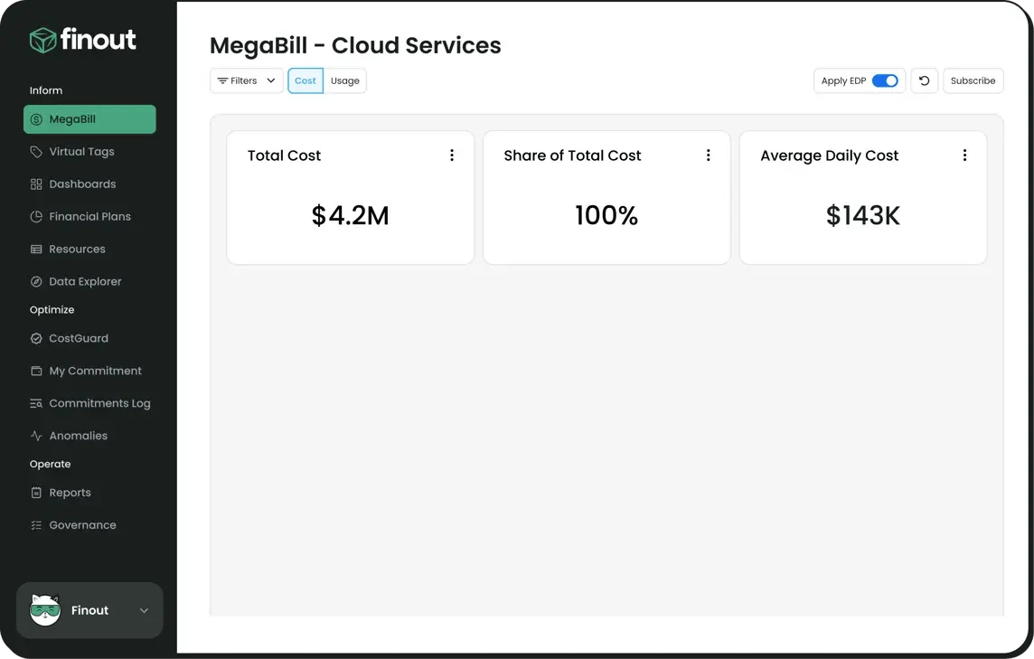Click the My Commitment wallet icon

[x=36, y=371]
